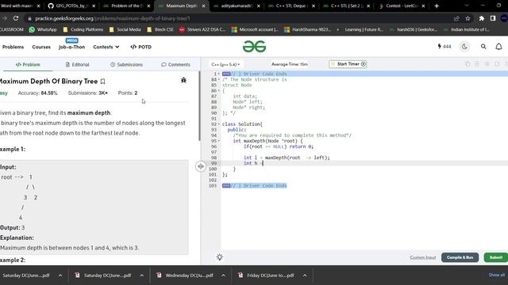Click the lightbulb hint icon below editor
Screen dimensions: 508x285
pyautogui.click(x=220, y=257)
